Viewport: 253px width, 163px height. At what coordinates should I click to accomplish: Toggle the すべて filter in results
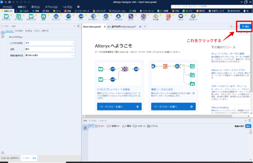click(x=91, y=126)
